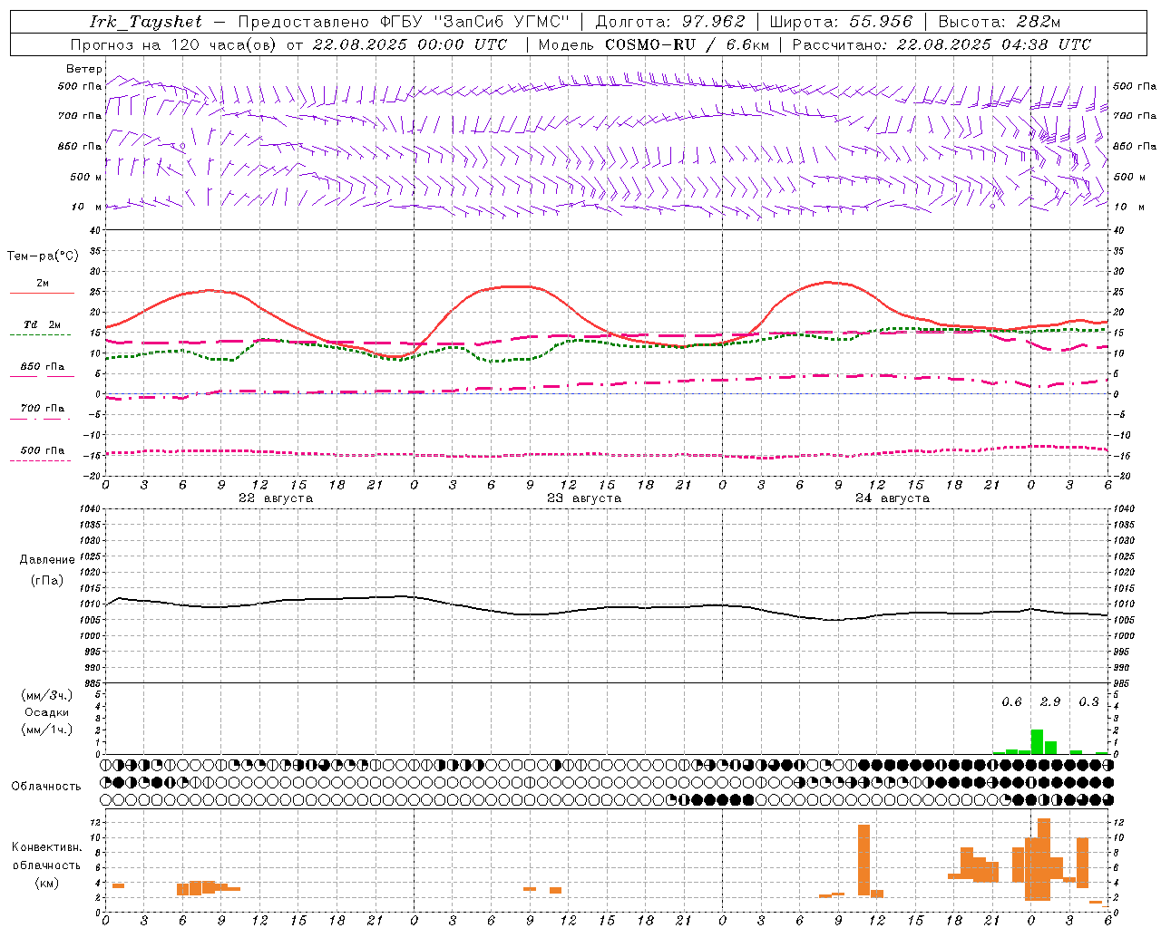
Task: Click the Модель COSMO-RU / 6.6км label
Action: tap(653, 44)
